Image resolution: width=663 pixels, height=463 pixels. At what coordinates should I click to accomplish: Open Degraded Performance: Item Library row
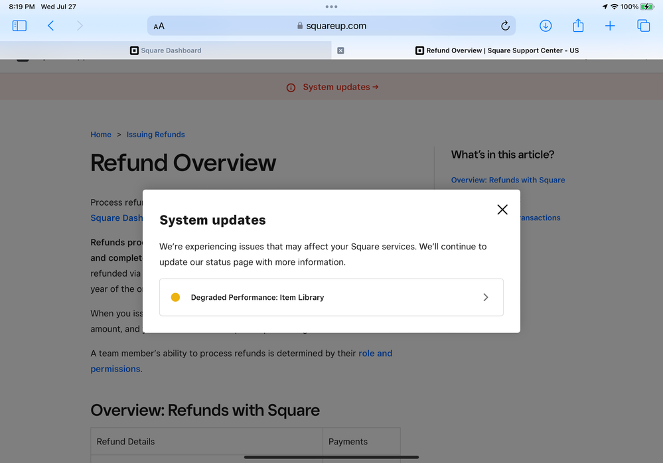332,297
